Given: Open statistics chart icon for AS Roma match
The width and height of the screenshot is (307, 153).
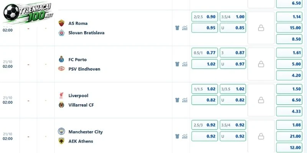Looking at the screenshot, I should point(185,28).
